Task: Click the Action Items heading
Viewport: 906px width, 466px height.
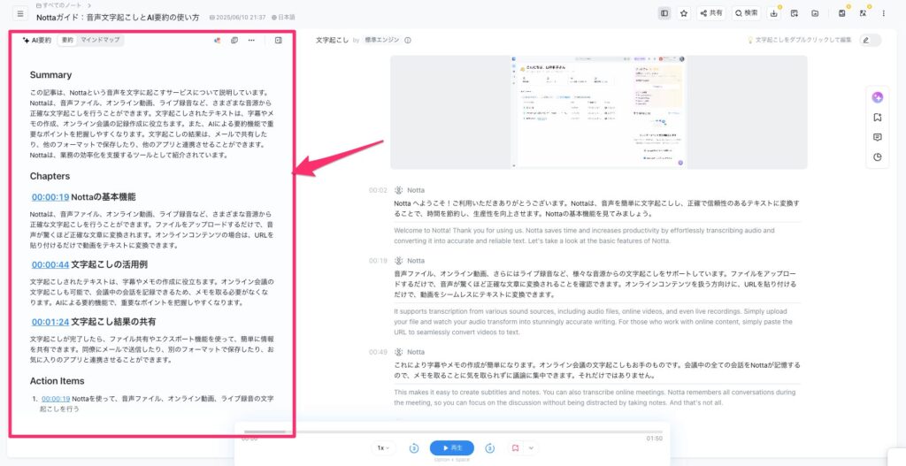Action: pyautogui.click(x=58, y=381)
